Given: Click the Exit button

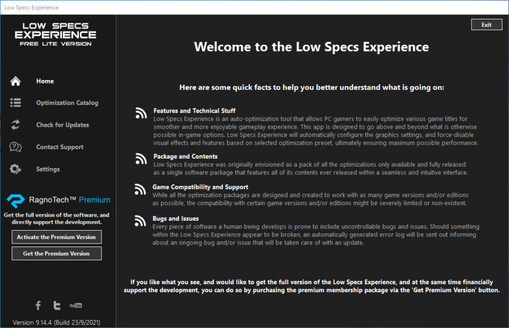Looking at the screenshot, I should [x=487, y=25].
